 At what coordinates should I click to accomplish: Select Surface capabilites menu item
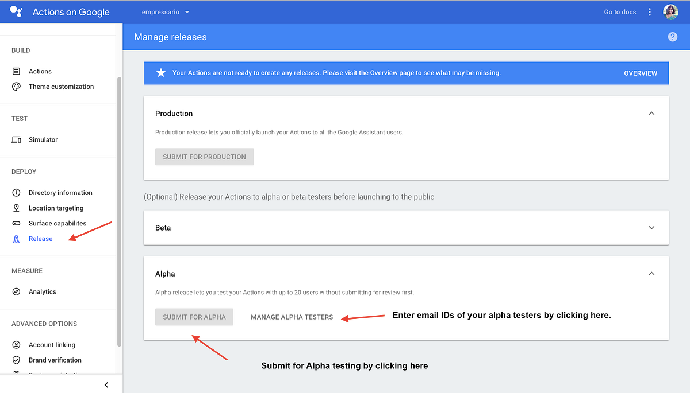[x=57, y=223]
